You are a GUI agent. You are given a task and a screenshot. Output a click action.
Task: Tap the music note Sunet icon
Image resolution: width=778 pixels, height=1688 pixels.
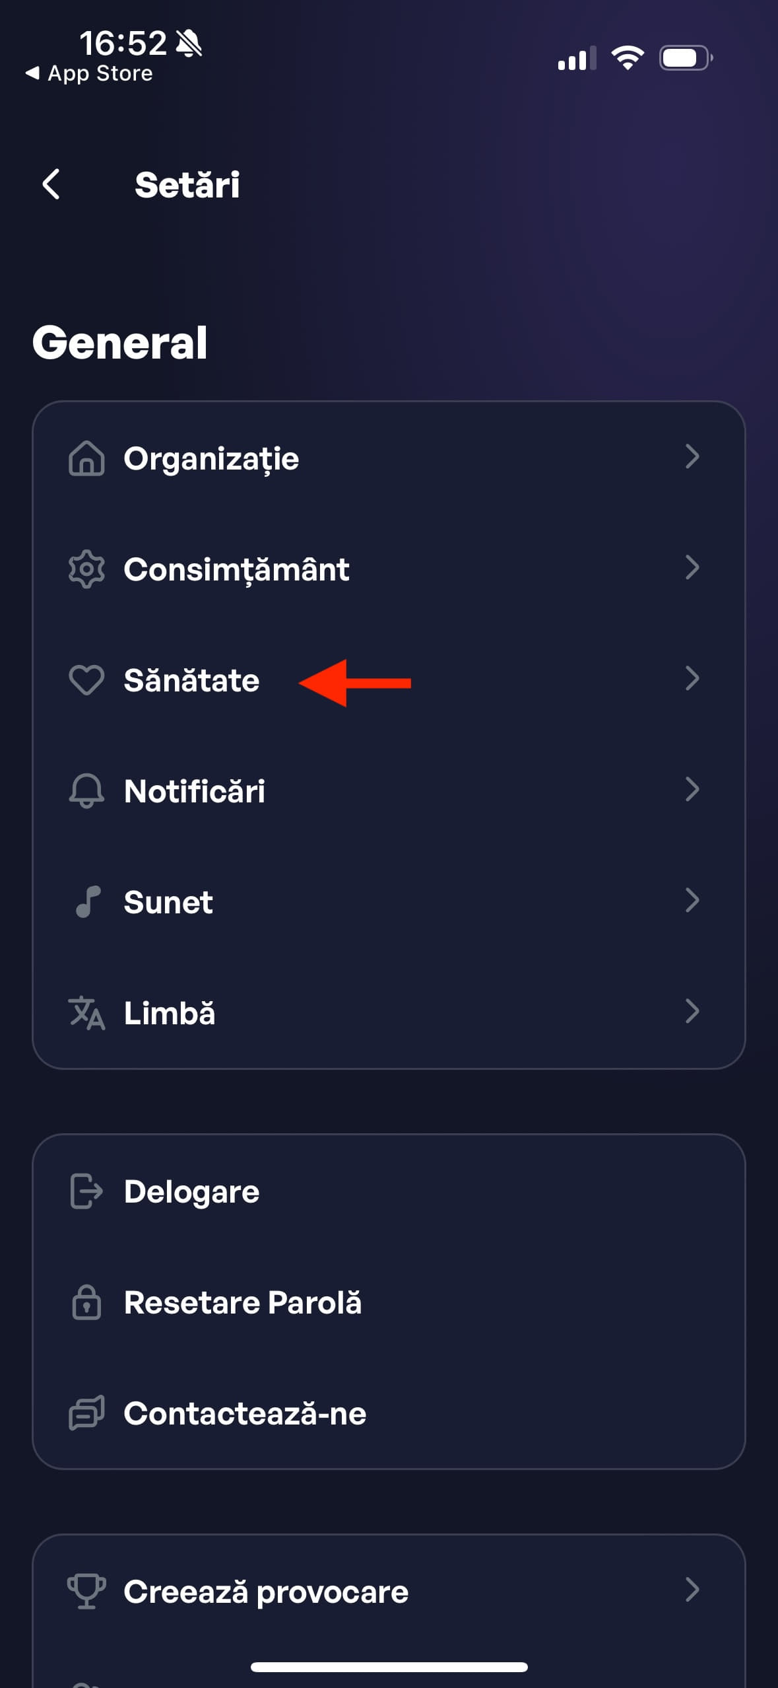pos(88,901)
